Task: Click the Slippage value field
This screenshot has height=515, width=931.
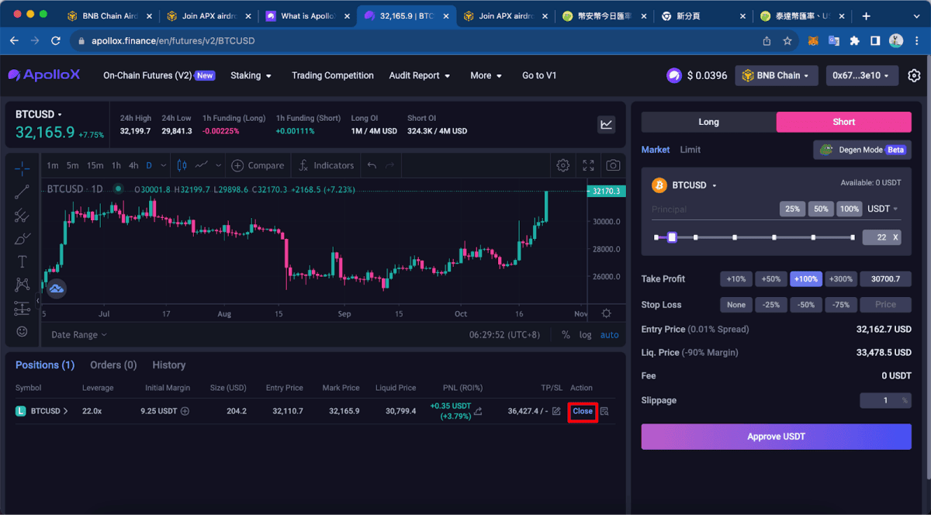Action: point(885,400)
